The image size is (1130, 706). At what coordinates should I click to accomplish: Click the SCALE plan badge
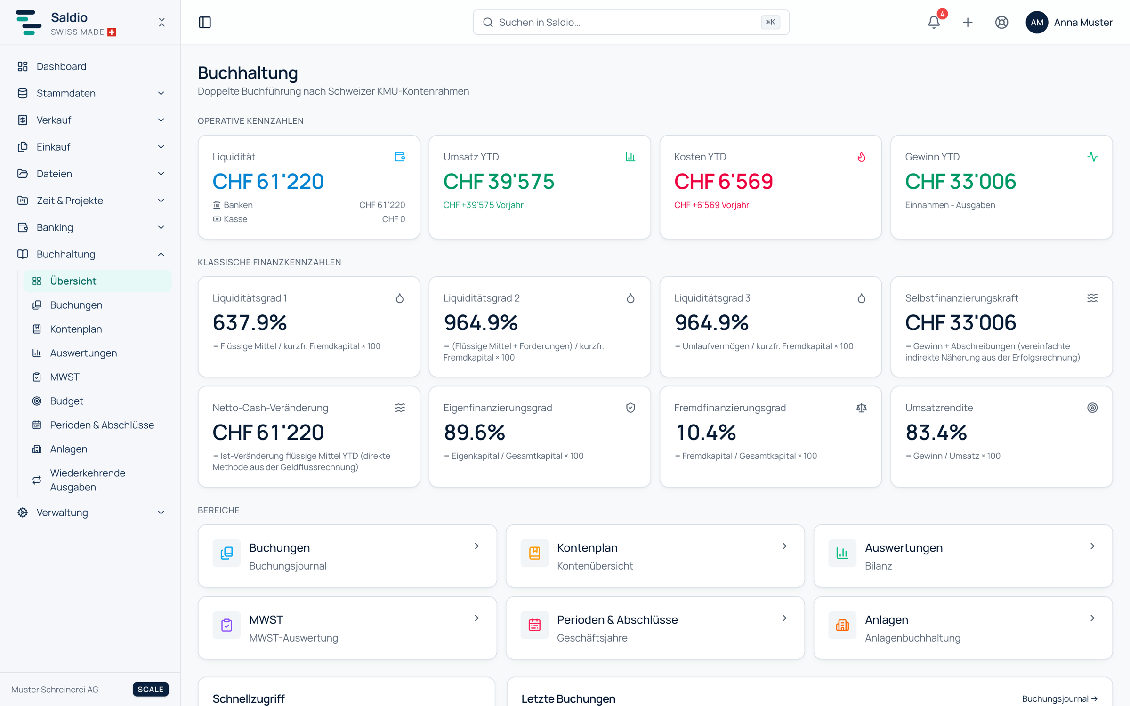coord(151,689)
